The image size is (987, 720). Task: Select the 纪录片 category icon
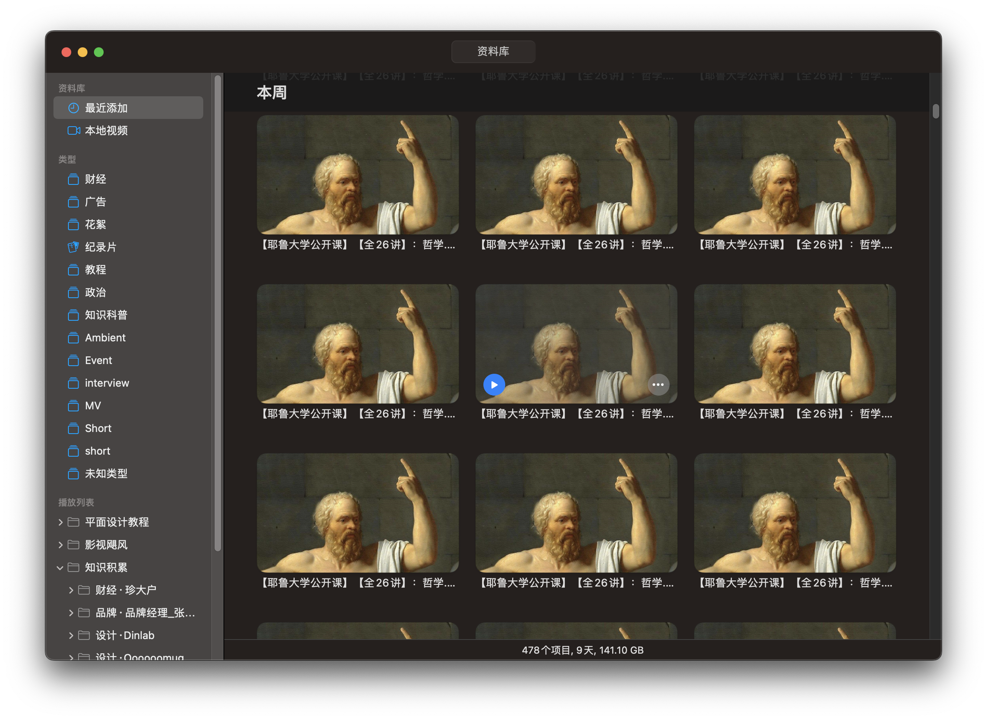73,247
